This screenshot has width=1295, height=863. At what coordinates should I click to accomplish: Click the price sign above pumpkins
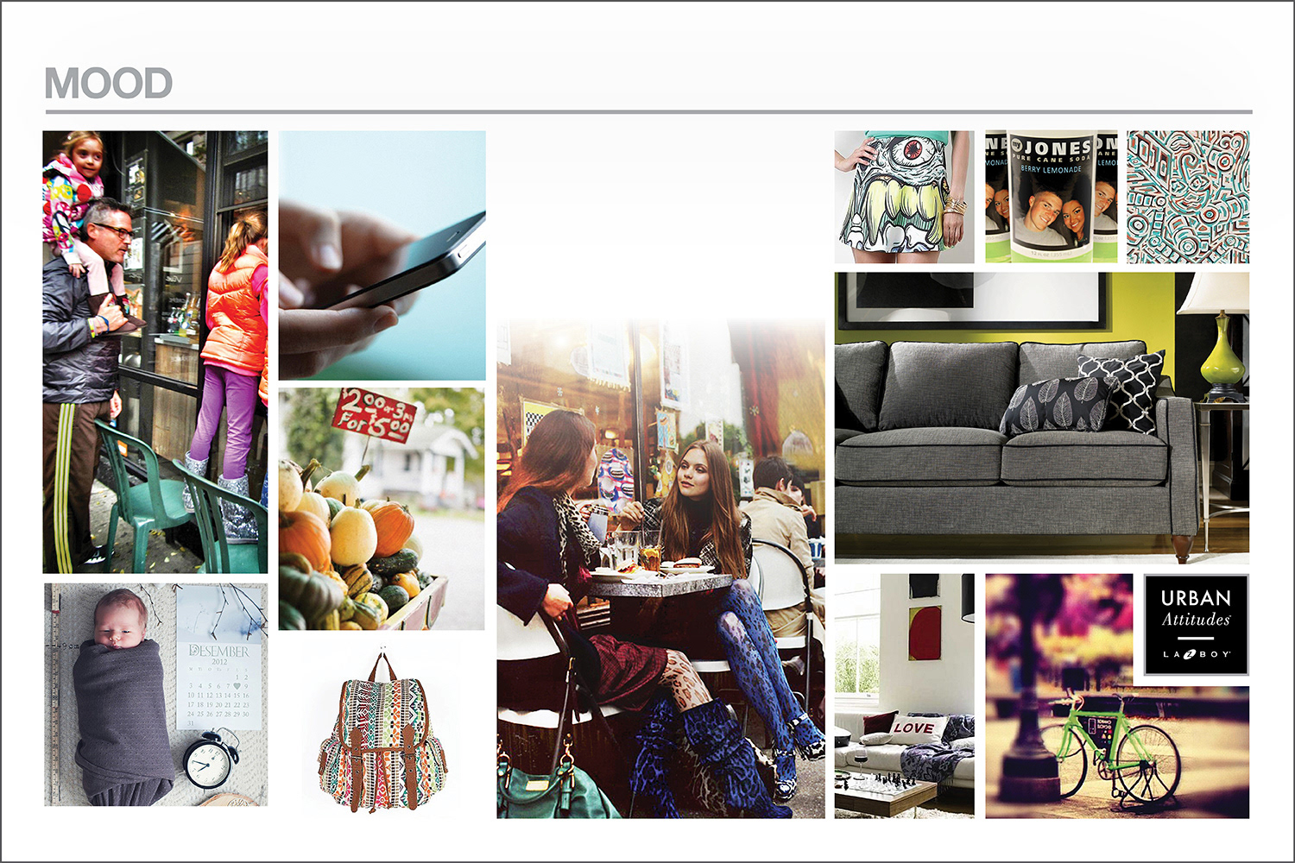pyautogui.click(x=375, y=414)
